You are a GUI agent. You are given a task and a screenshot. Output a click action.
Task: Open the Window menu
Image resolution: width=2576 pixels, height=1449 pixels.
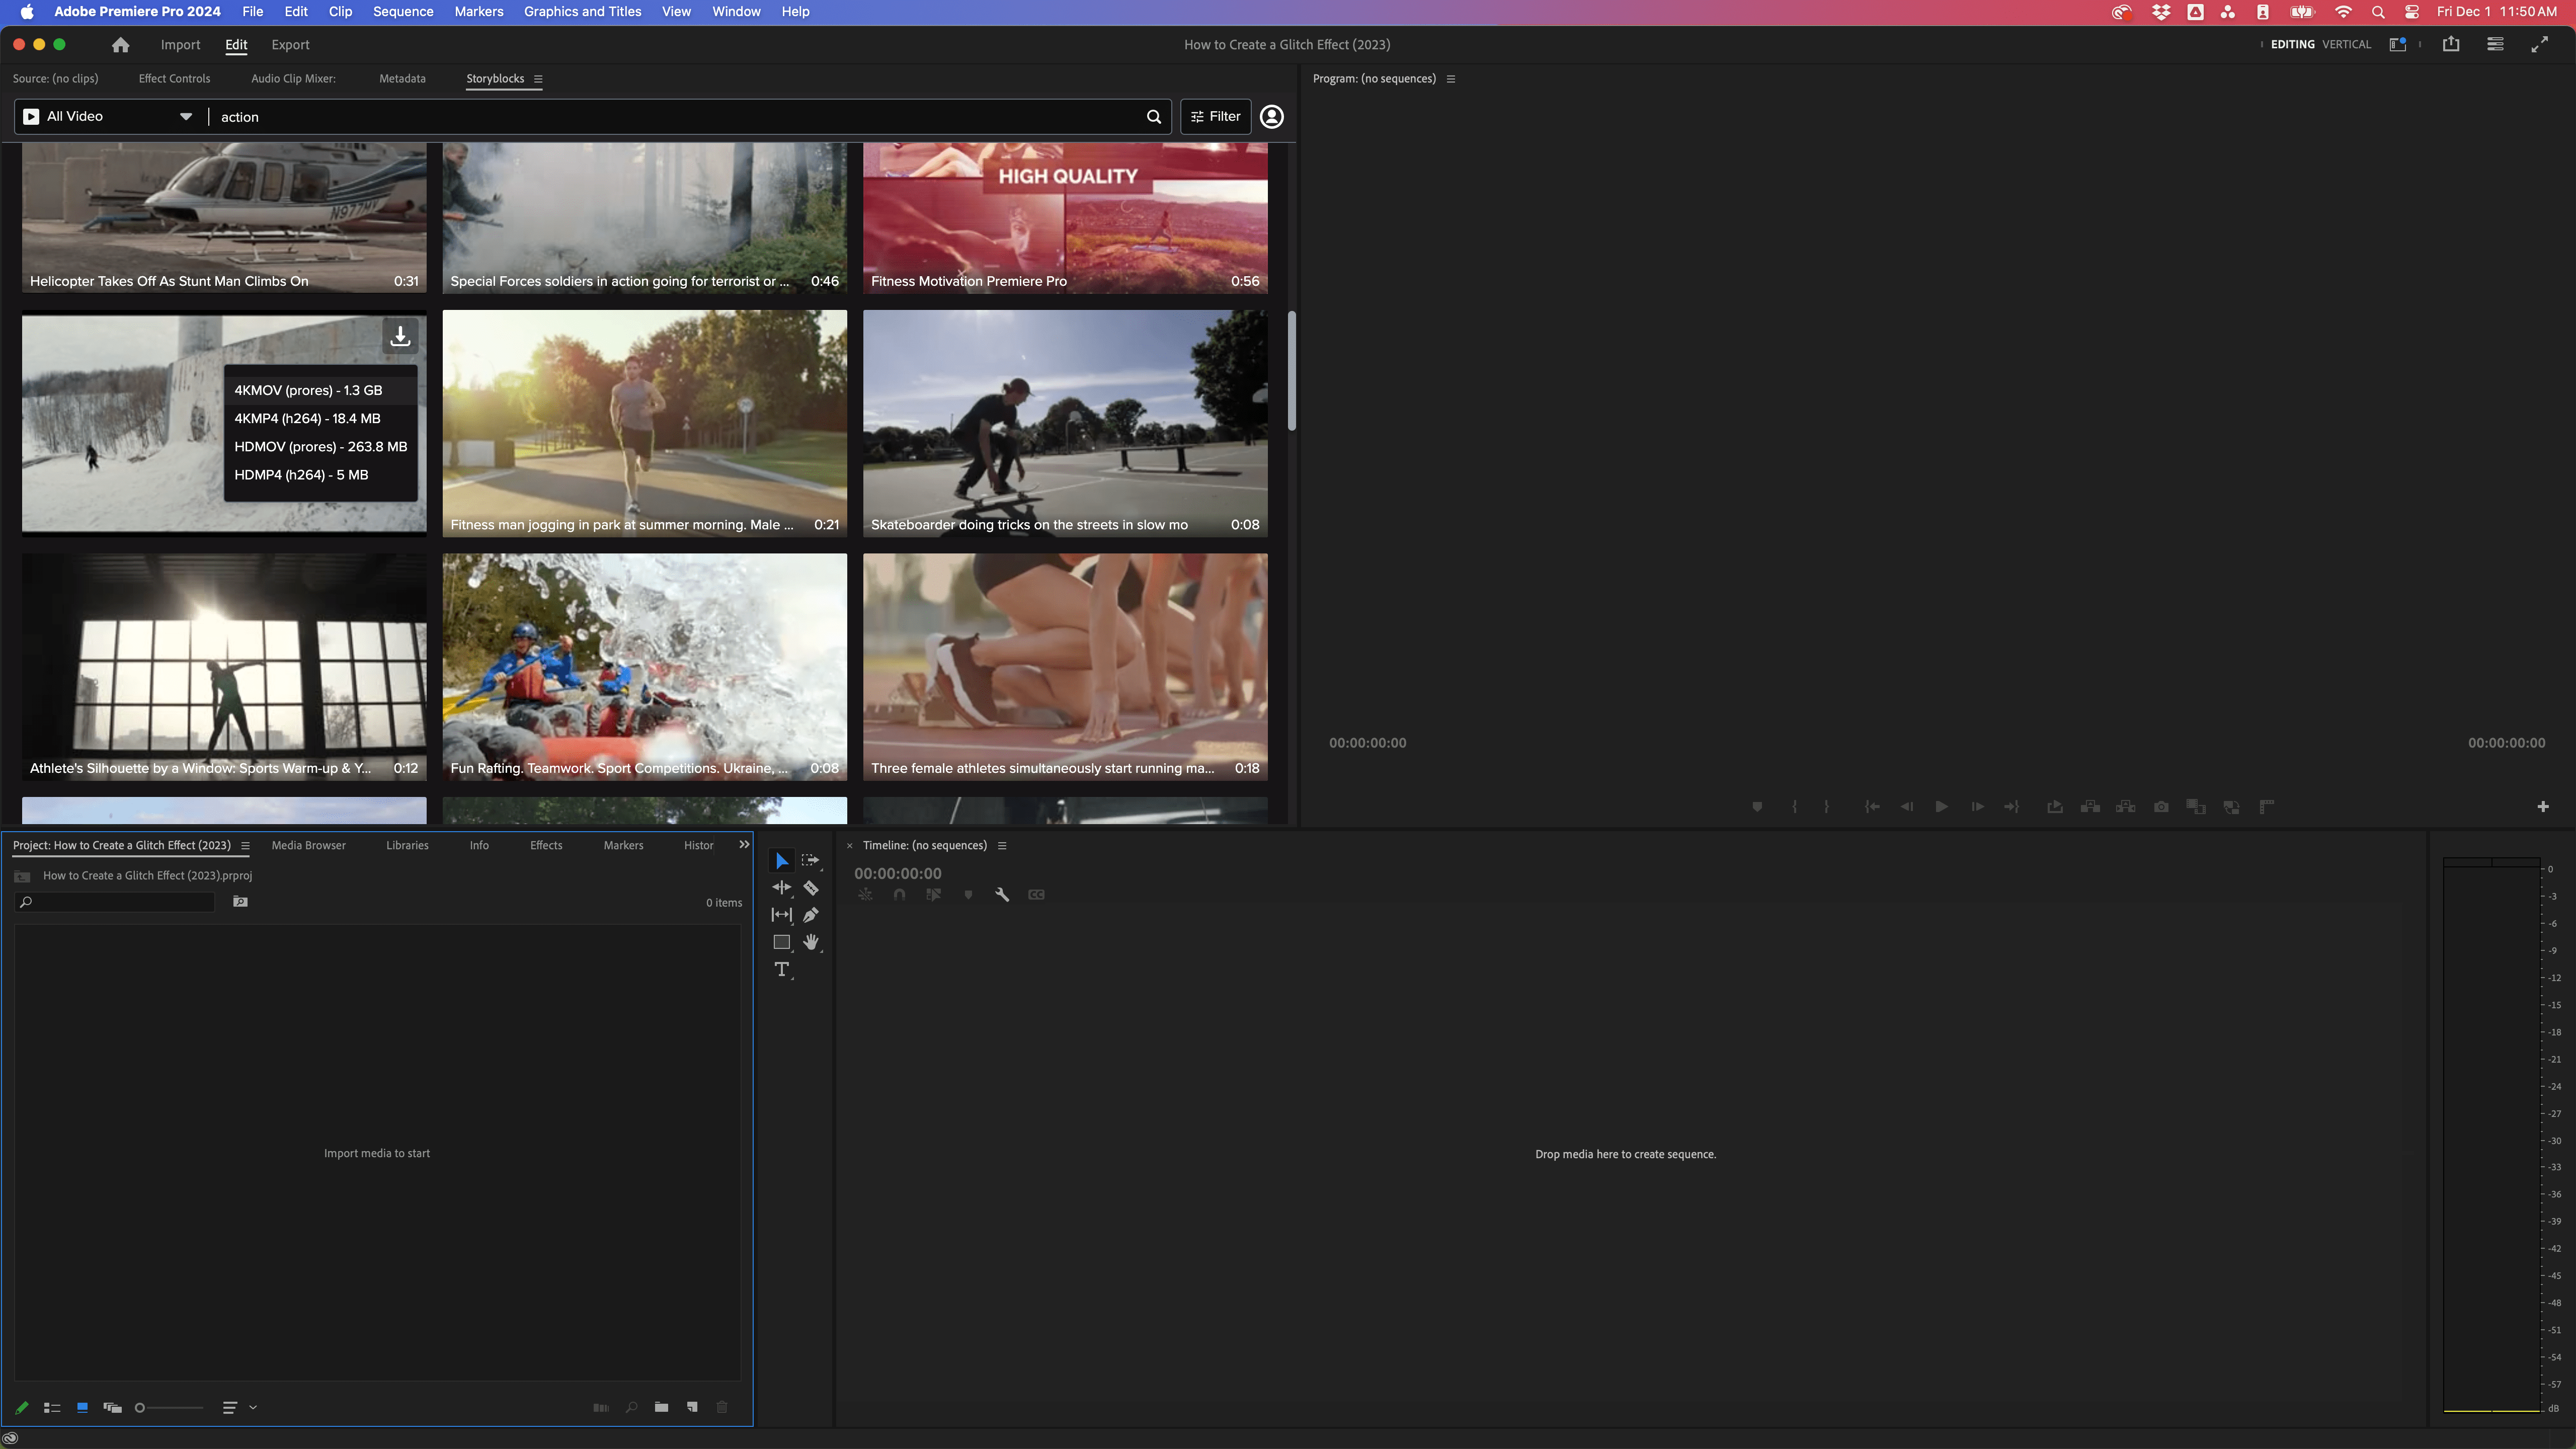736,13
